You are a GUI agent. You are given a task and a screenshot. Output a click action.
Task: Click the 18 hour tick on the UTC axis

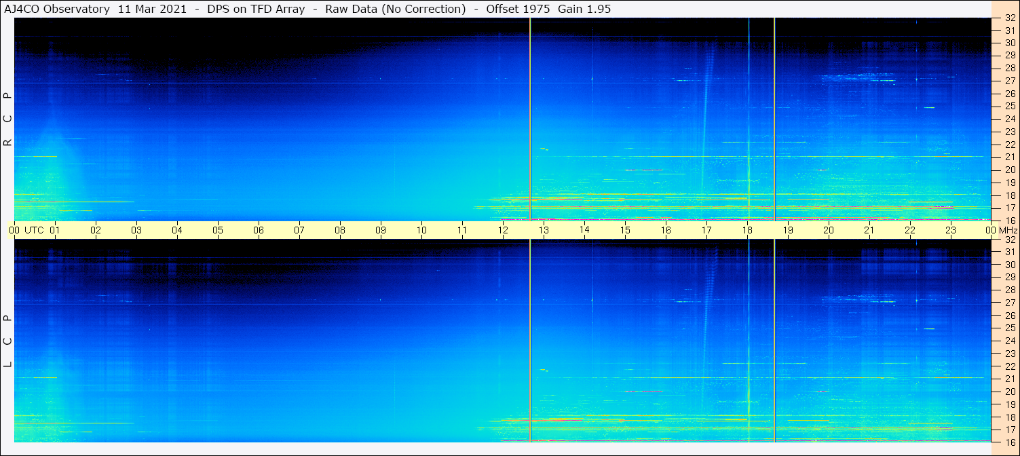pyautogui.click(x=747, y=230)
